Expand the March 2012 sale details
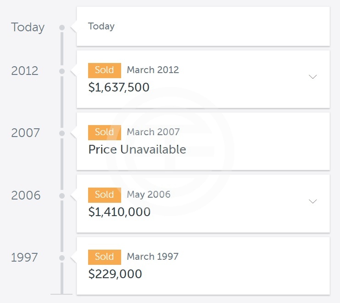The image size is (340, 303). tap(313, 77)
